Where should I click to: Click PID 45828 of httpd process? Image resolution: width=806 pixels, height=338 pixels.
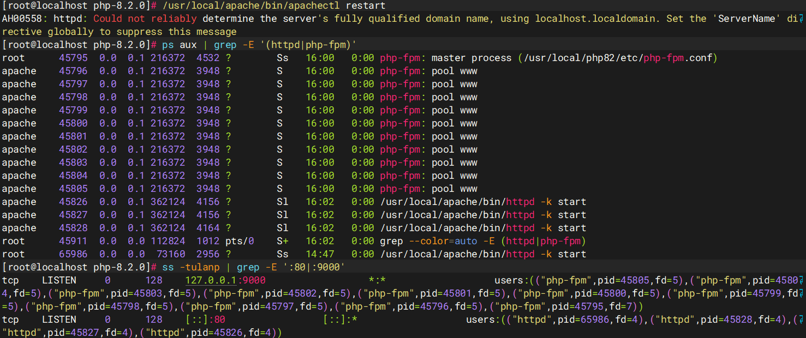tap(73, 228)
